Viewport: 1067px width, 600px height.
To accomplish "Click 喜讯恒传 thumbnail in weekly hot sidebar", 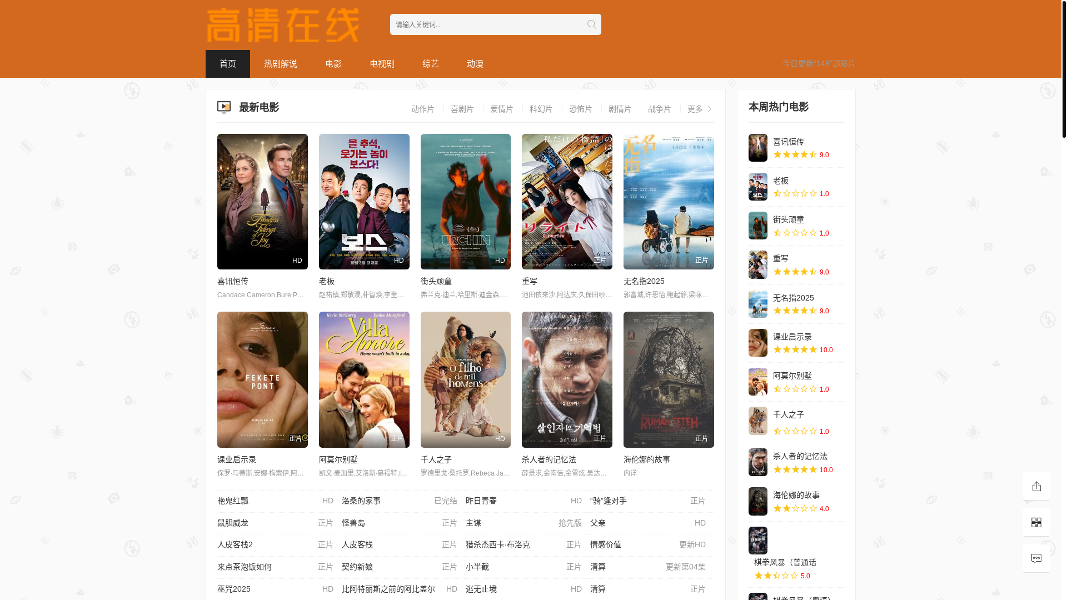I will pyautogui.click(x=758, y=148).
